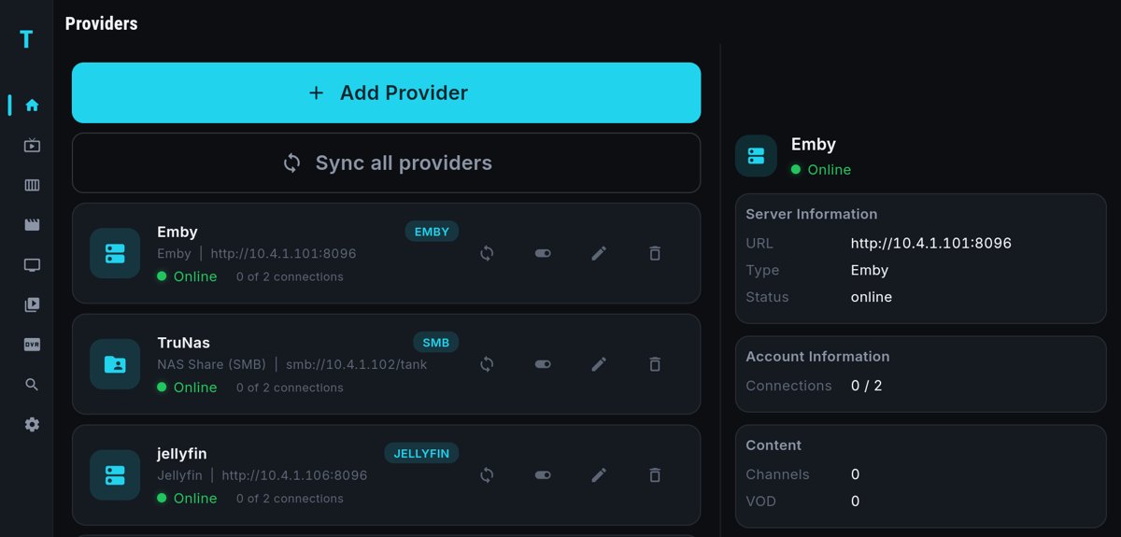Select the jellyfin provider name
Image resolution: width=1121 pixels, height=537 pixels.
pos(182,454)
